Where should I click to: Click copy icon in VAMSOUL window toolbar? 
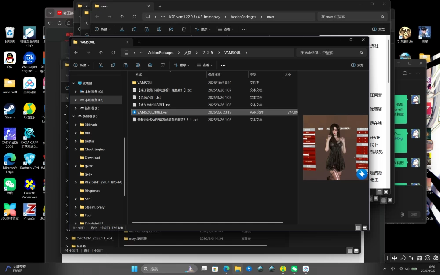coord(113,65)
